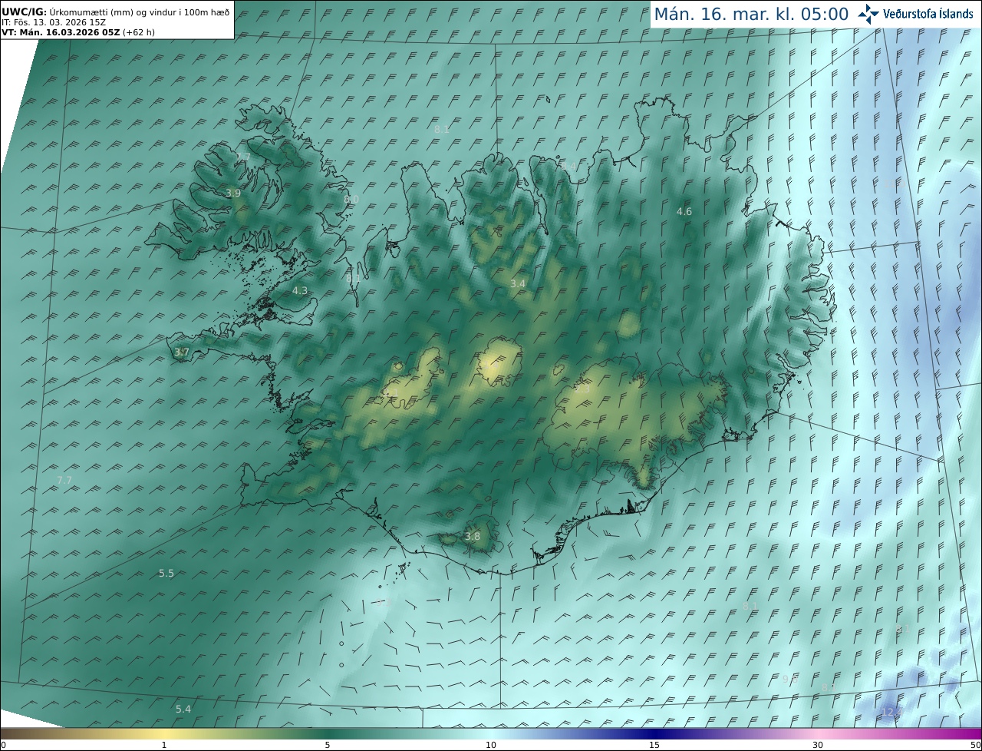The width and height of the screenshot is (982, 751).
Task: Select the 'IT: Fös. 13. 03. 2026 15Z' line
Action: click(54, 22)
